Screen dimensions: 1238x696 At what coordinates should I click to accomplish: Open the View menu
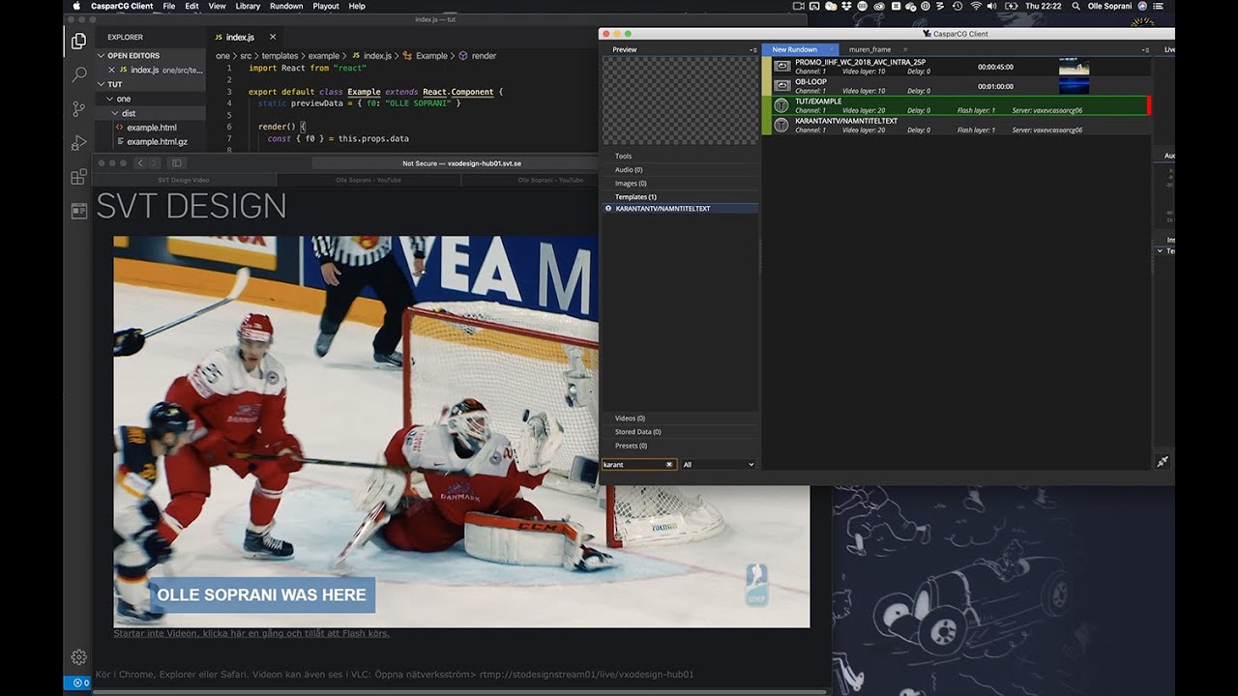[x=218, y=6]
